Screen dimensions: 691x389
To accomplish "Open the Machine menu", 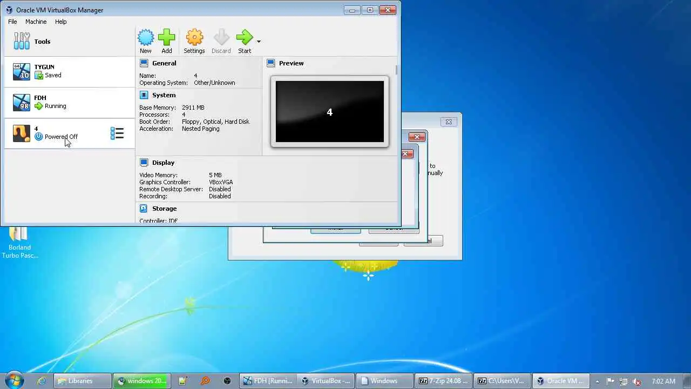I will pos(36,22).
